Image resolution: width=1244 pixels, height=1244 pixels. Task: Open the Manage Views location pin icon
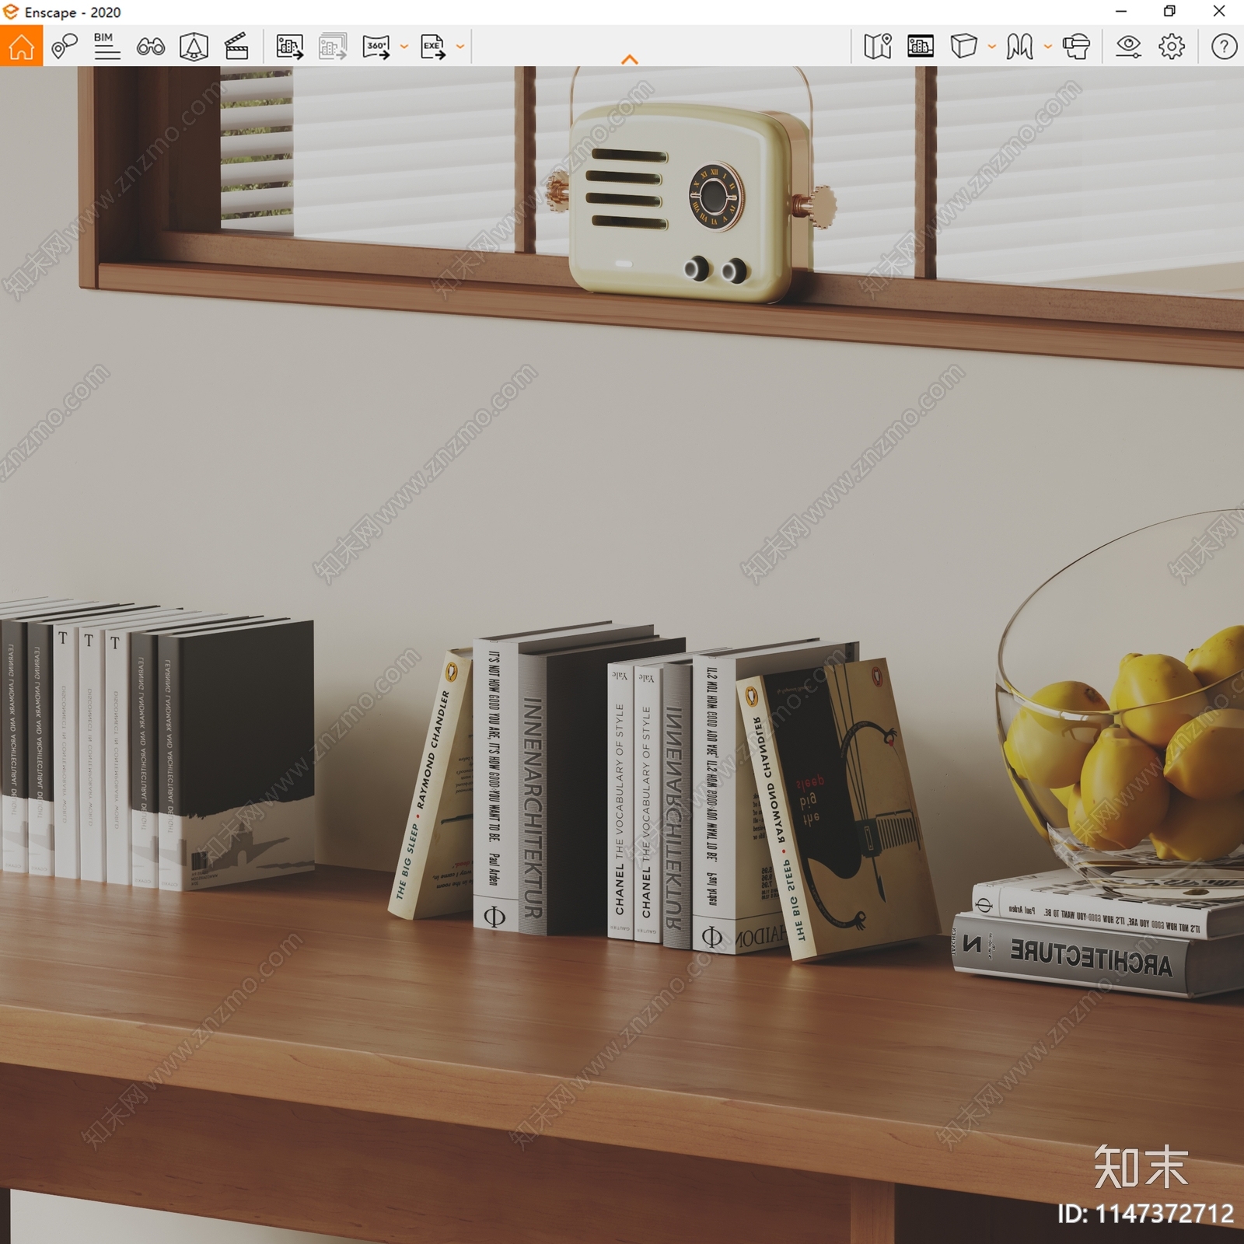65,46
